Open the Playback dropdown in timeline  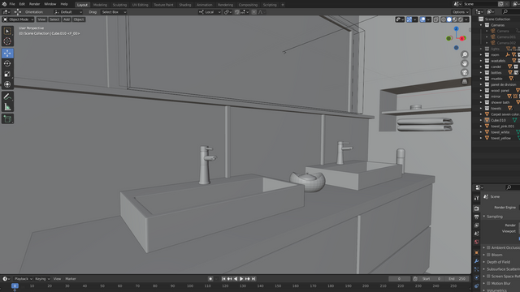(x=23, y=279)
